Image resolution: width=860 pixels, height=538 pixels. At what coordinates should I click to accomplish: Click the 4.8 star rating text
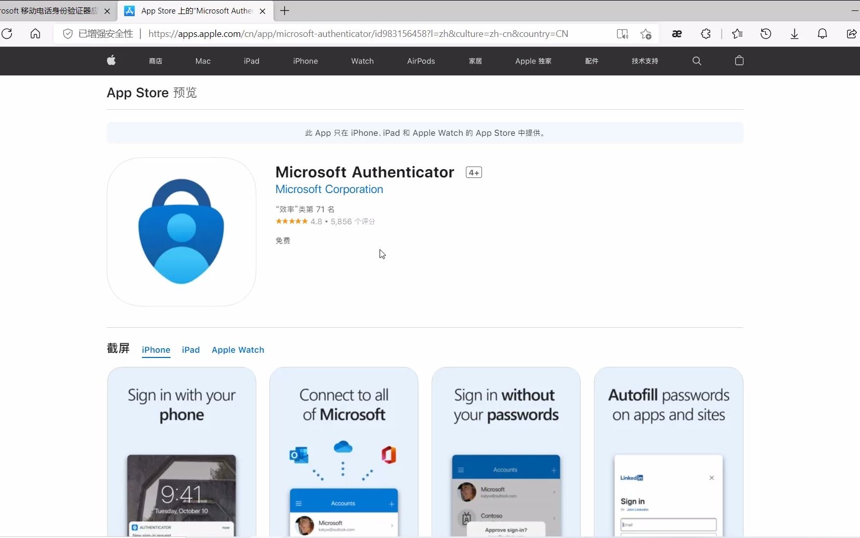[x=316, y=222]
